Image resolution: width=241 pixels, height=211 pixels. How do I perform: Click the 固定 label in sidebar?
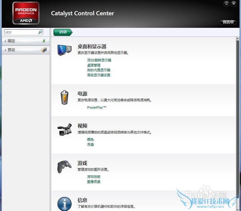tap(11, 41)
